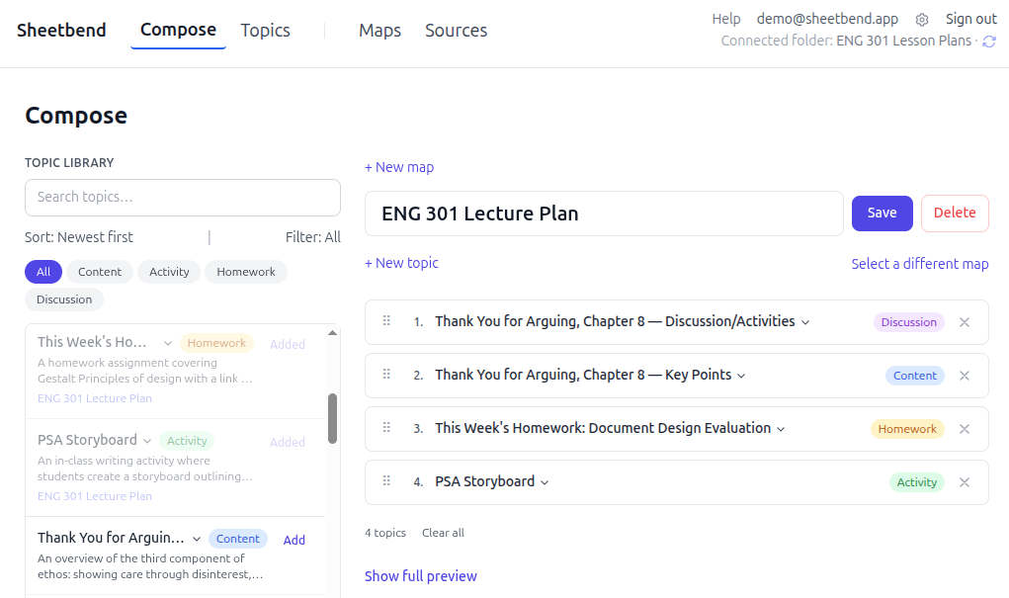Switch to the Maps tab
This screenshot has width=1009, height=598.
[379, 31]
